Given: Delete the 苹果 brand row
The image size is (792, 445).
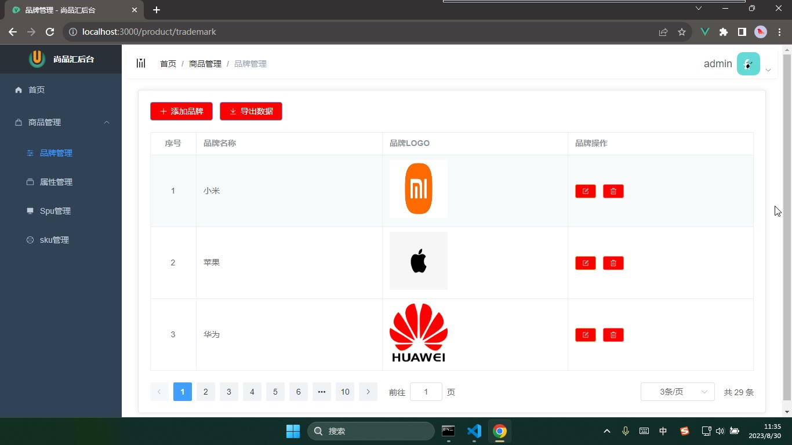Looking at the screenshot, I should coord(613,263).
